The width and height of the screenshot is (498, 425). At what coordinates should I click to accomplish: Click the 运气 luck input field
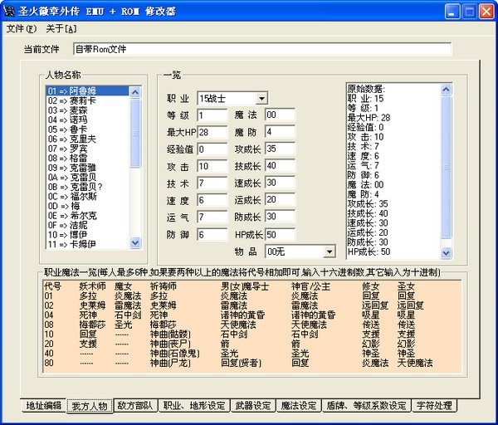(212, 217)
